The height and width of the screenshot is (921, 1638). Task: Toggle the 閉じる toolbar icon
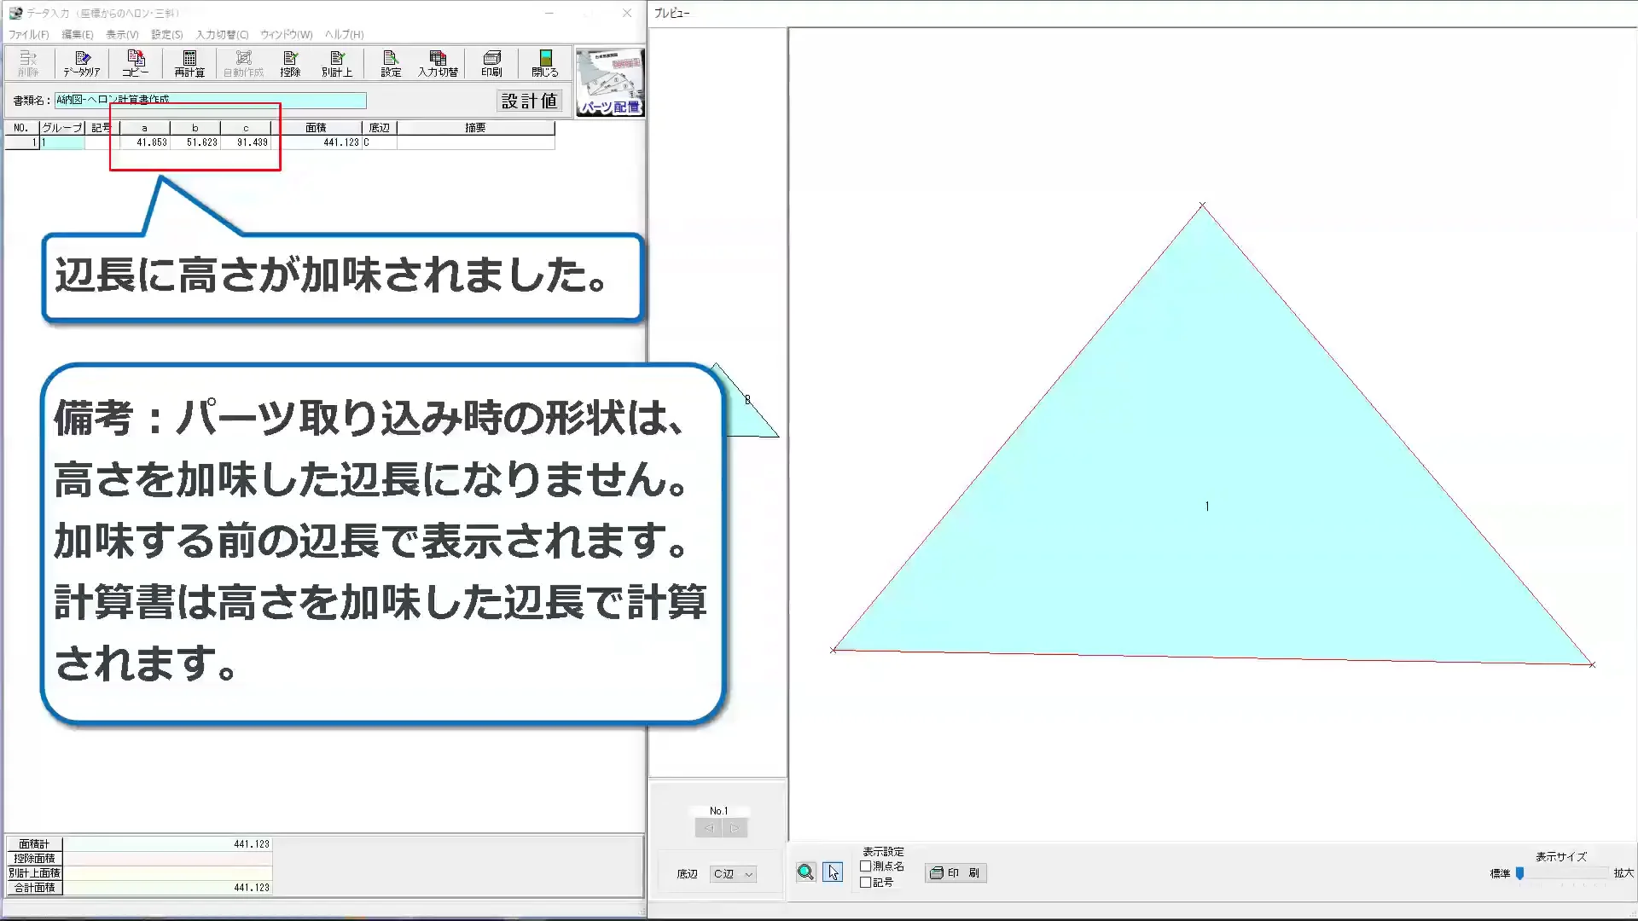coord(543,61)
